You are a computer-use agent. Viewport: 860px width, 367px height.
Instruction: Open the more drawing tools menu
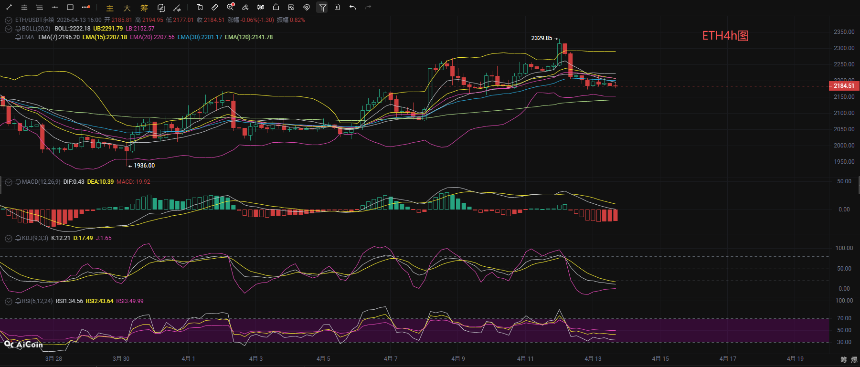pyautogui.click(x=86, y=7)
